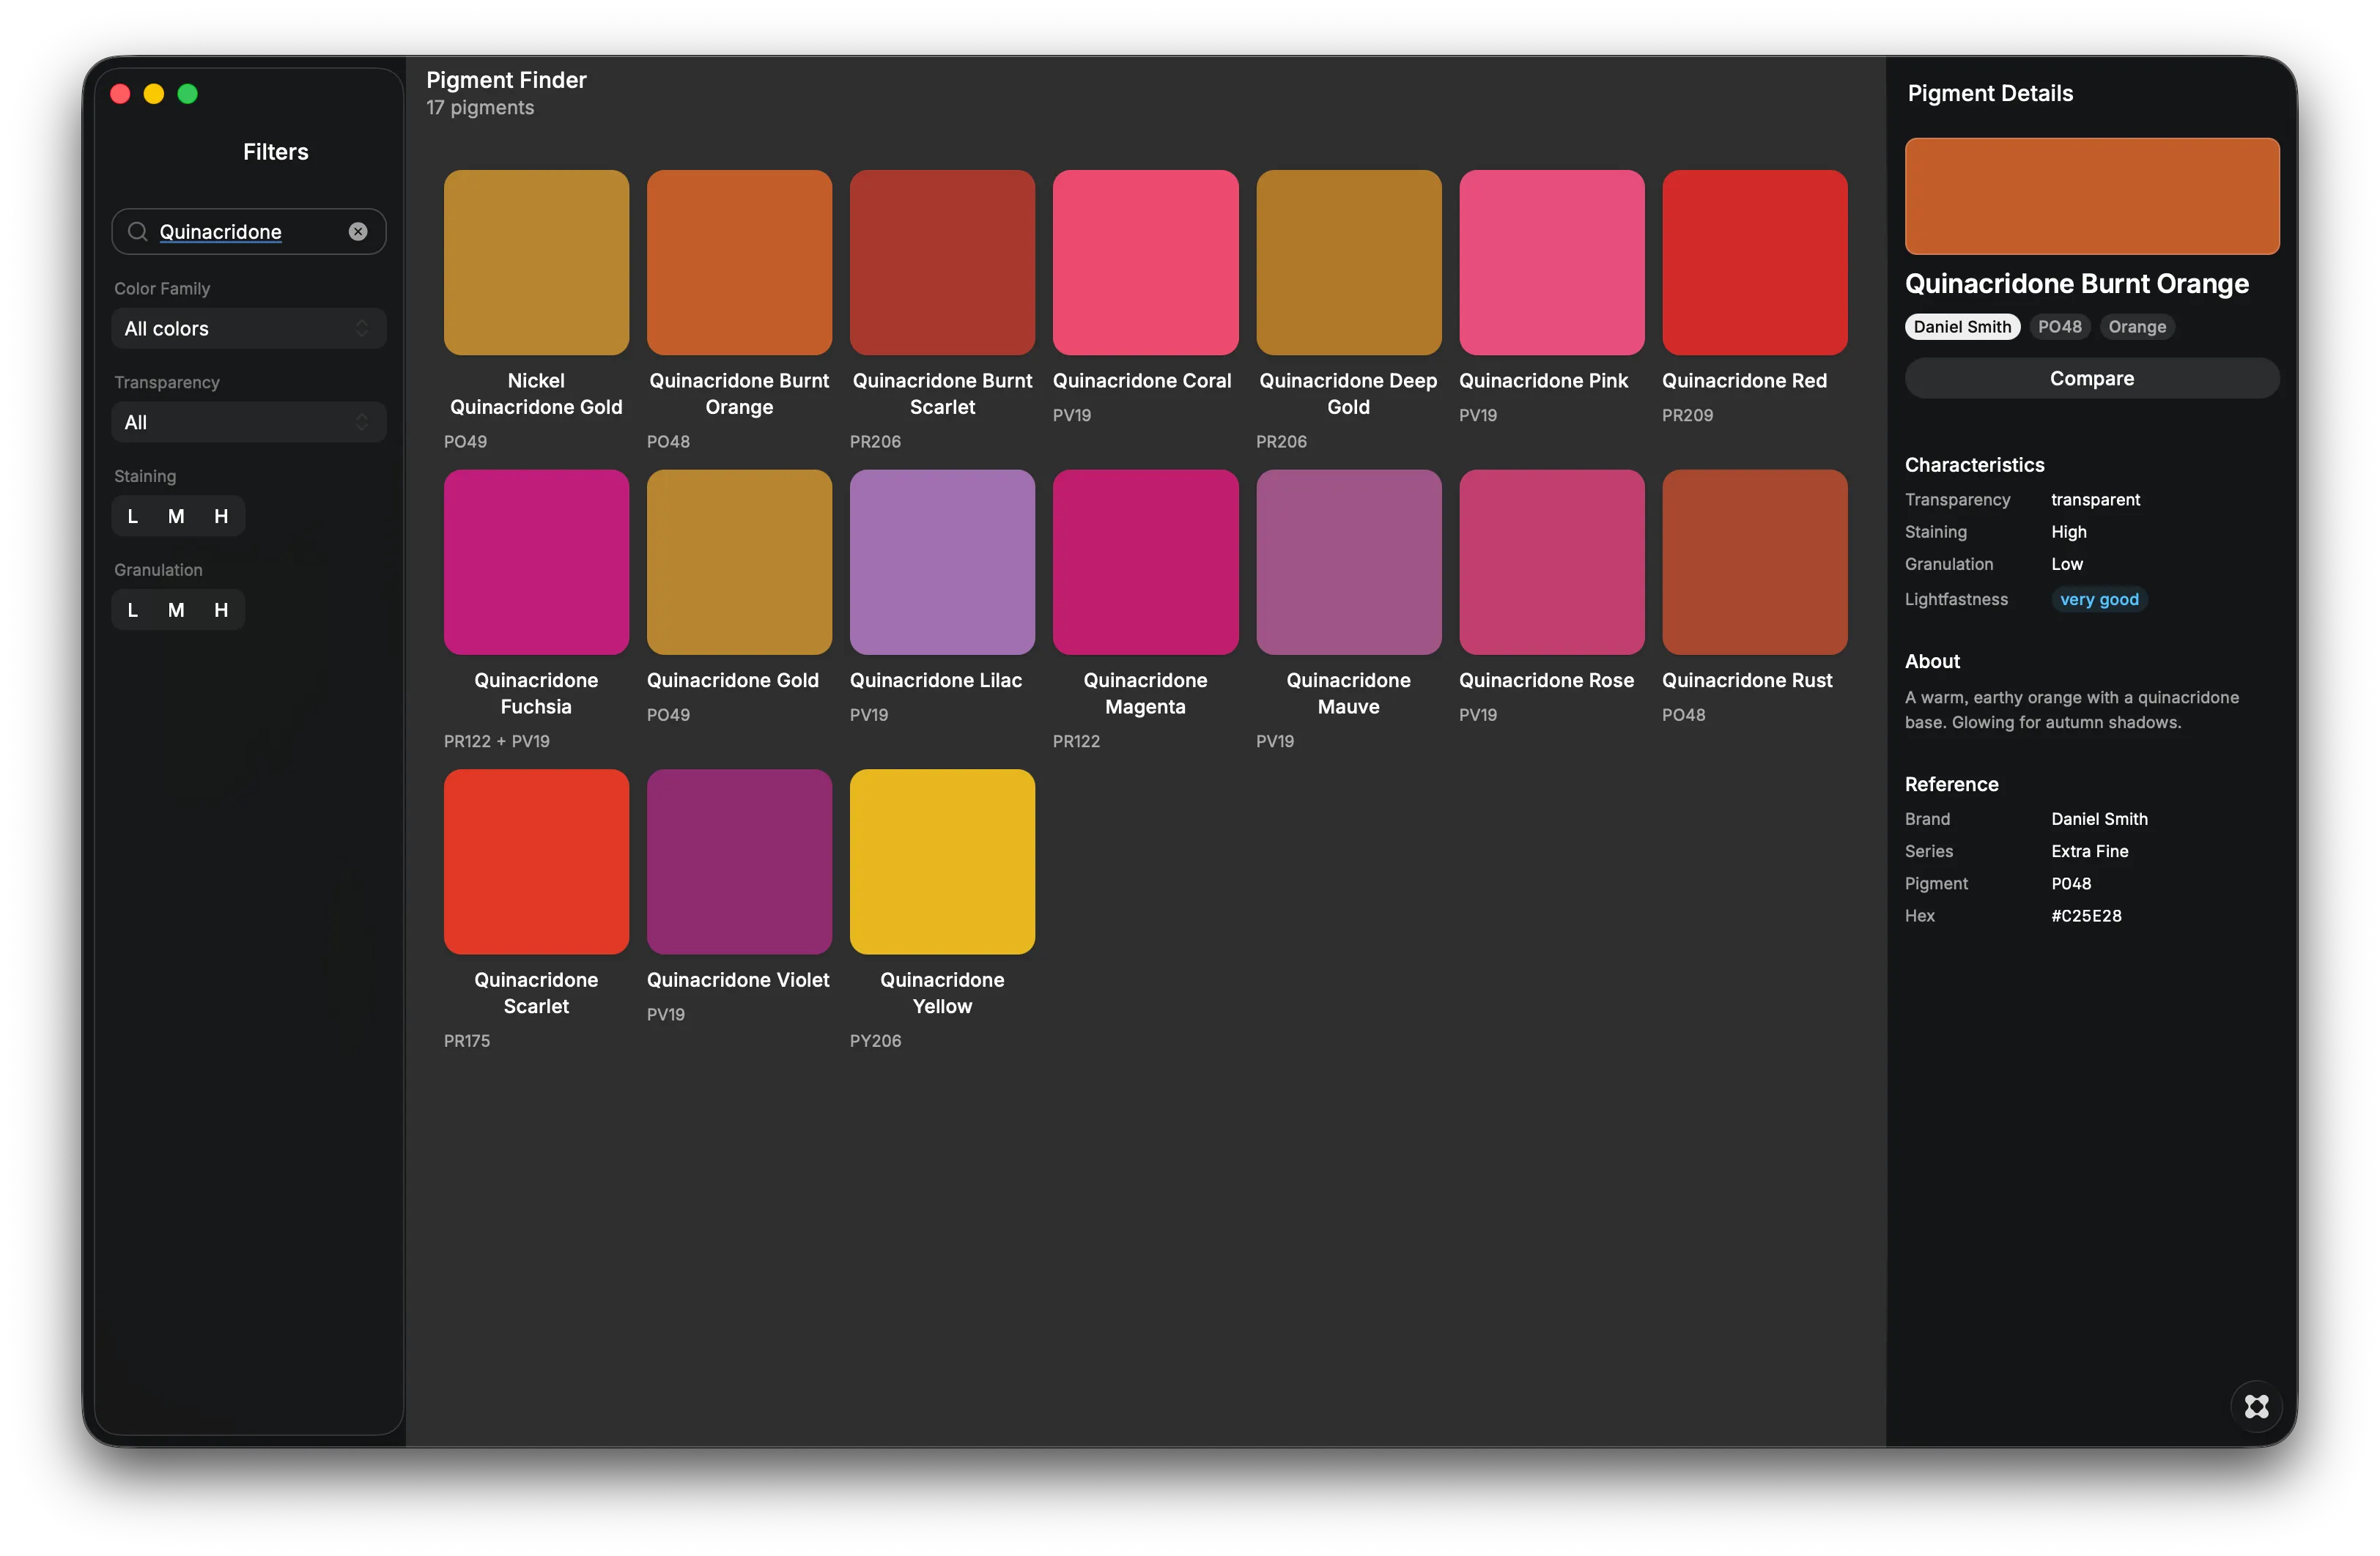Click the 17 pigments count text
This screenshot has width=2380, height=1556.
(x=480, y=108)
